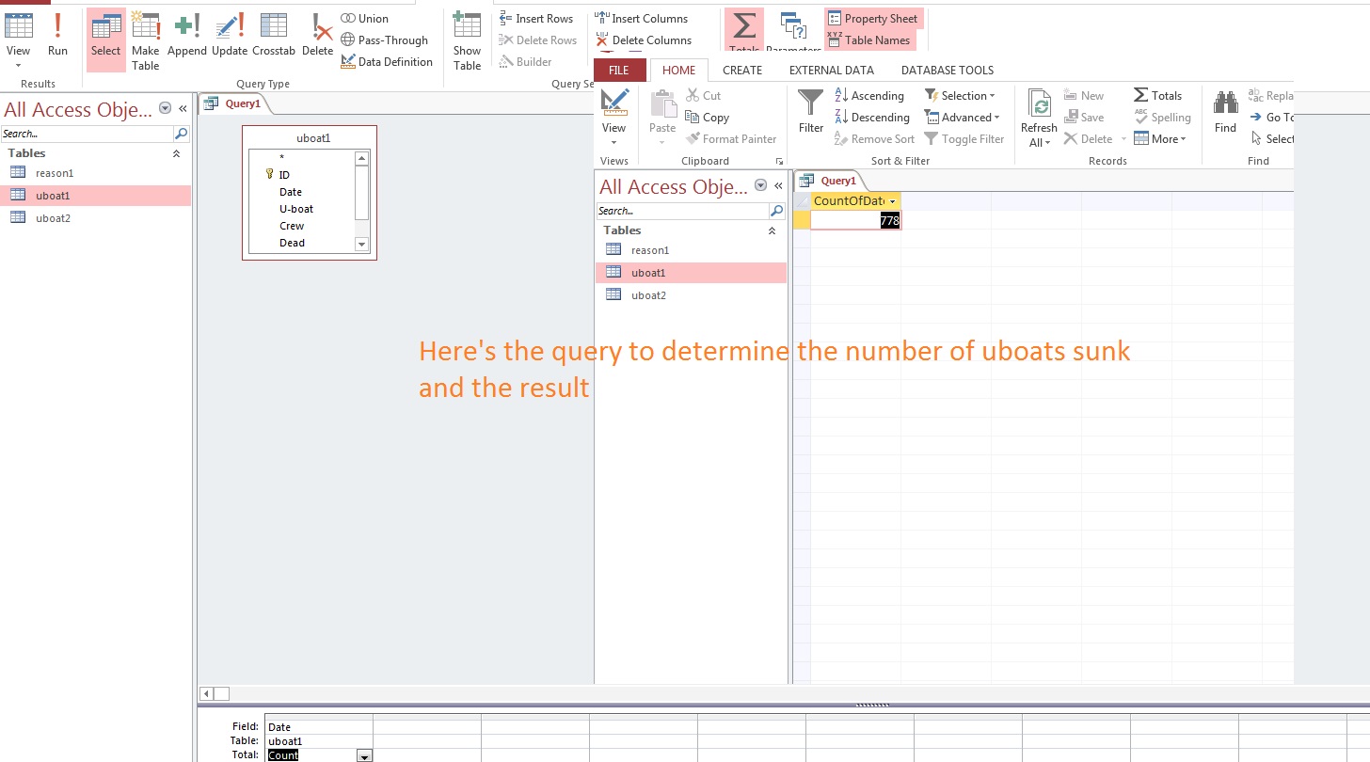Sort records Ascending
The width and height of the screenshot is (1370, 762).
click(x=869, y=95)
